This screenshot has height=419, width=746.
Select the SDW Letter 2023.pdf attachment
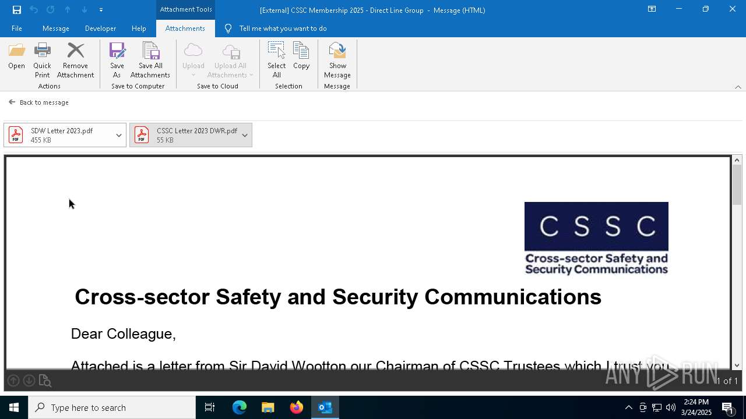click(x=59, y=135)
